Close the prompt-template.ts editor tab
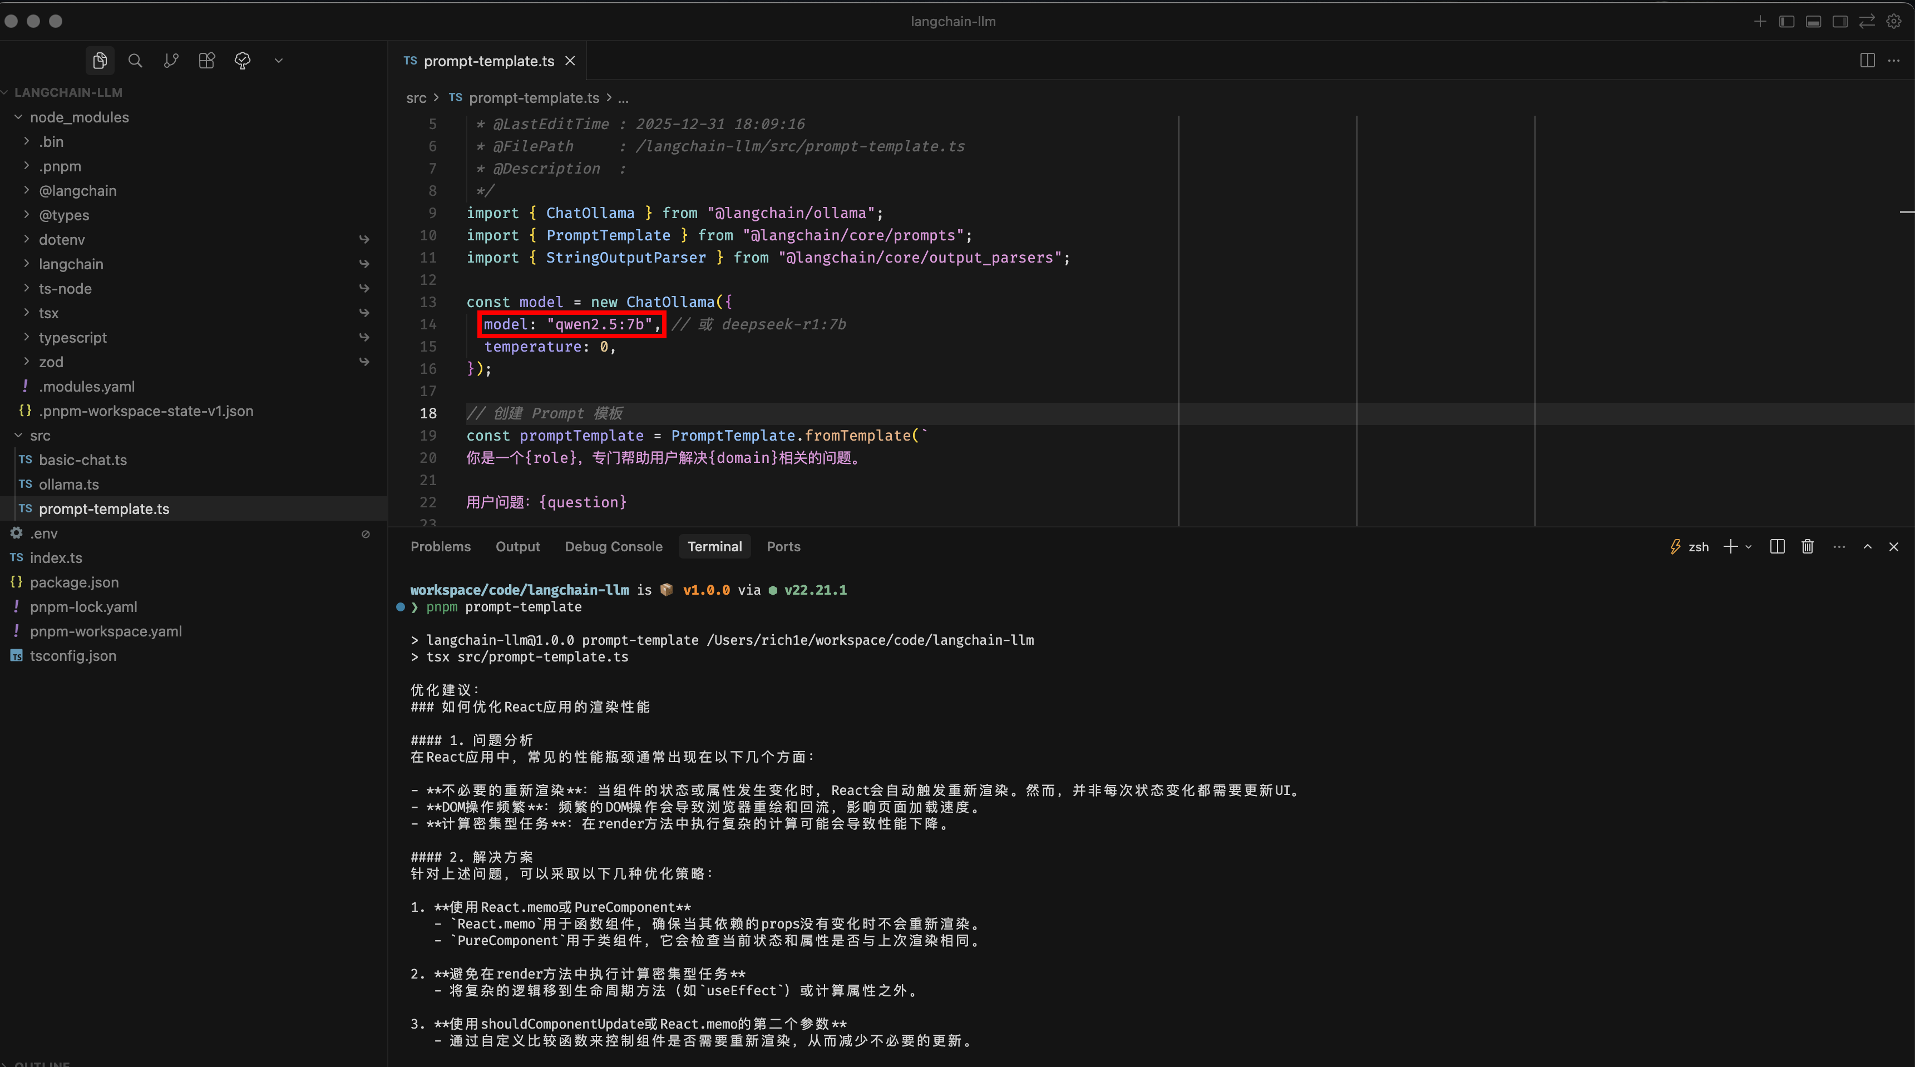The width and height of the screenshot is (1915, 1067). tap(570, 61)
